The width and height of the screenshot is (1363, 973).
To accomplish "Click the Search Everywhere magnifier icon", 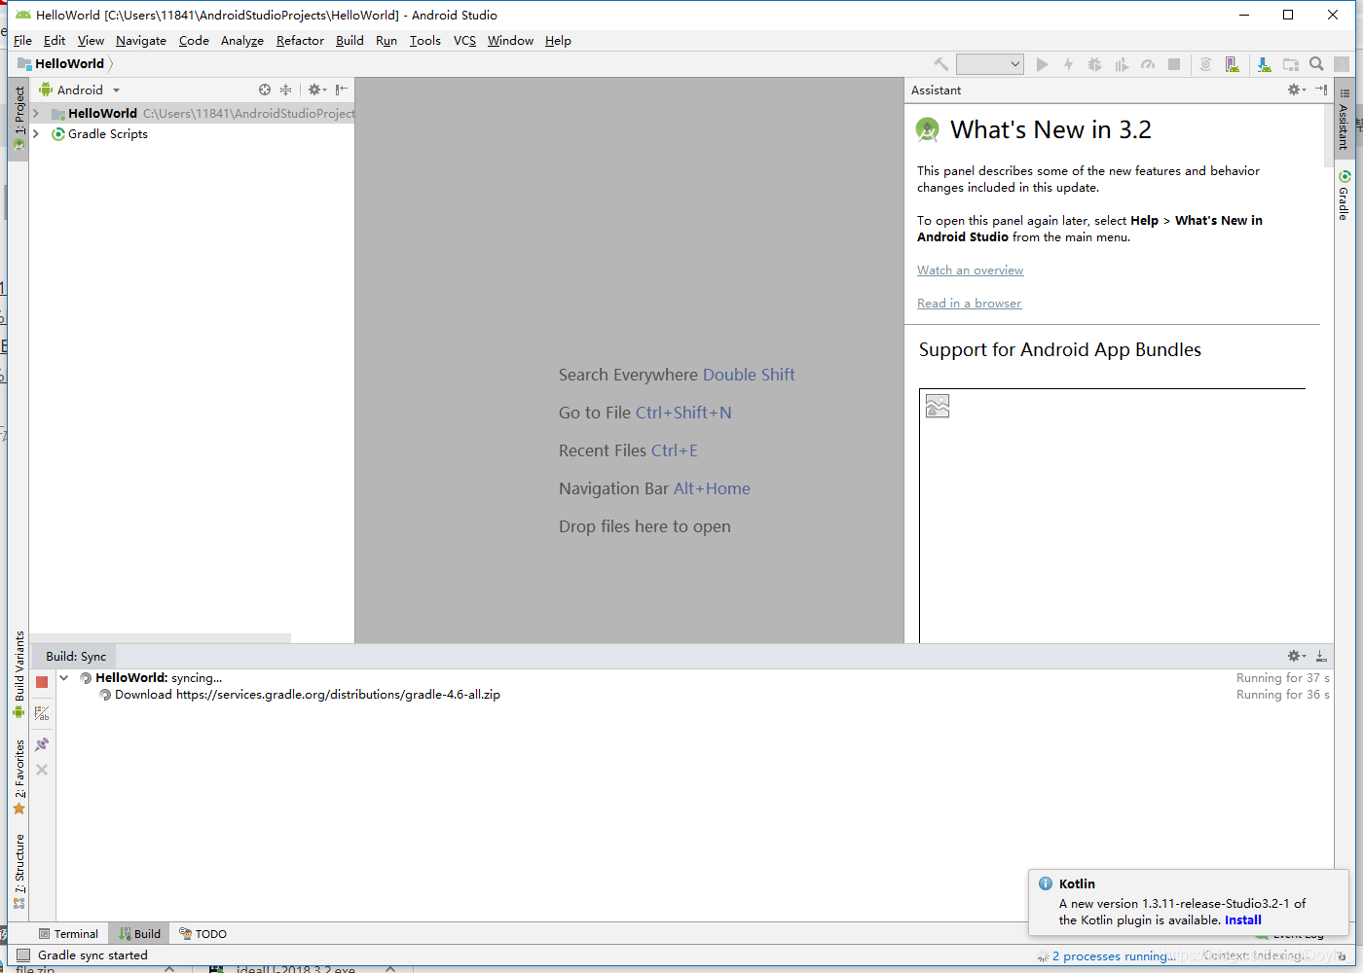I will [1316, 64].
